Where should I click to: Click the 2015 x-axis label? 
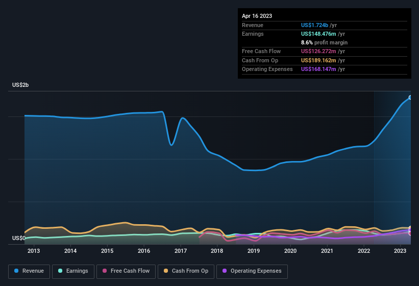pyautogui.click(x=107, y=251)
